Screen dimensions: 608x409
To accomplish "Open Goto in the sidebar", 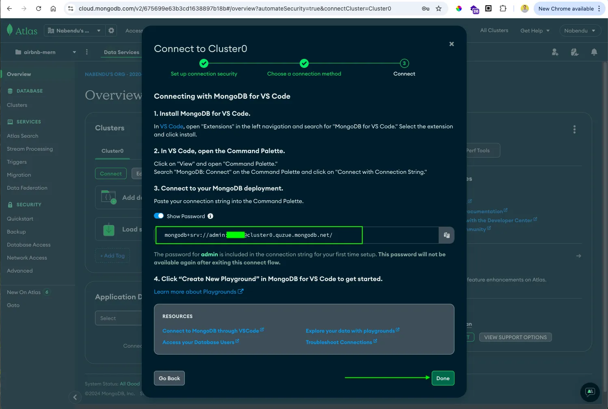I will (13, 305).
